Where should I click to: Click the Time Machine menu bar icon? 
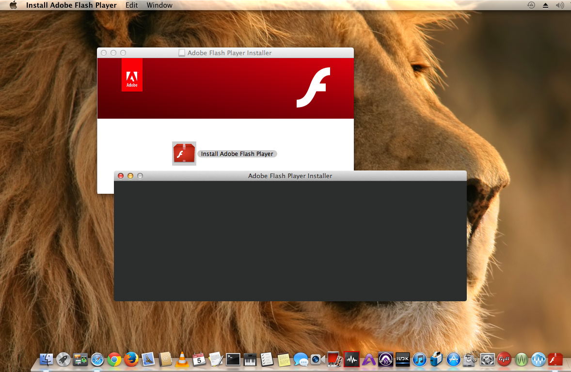click(531, 5)
